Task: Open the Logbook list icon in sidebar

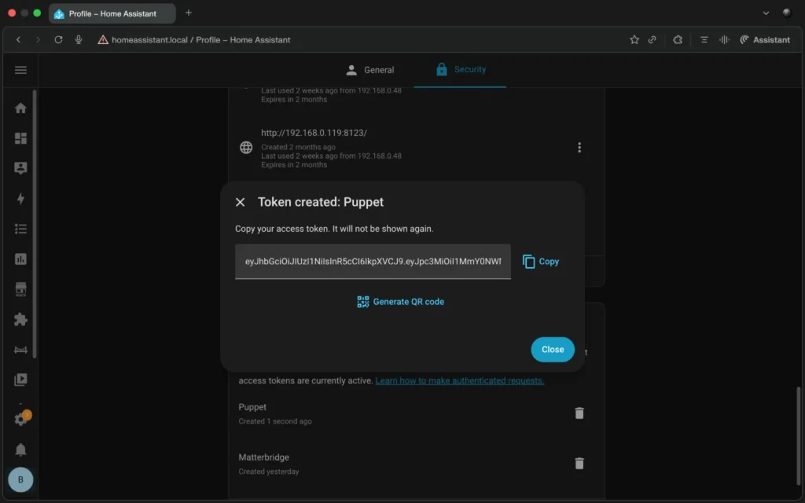Action: point(20,229)
